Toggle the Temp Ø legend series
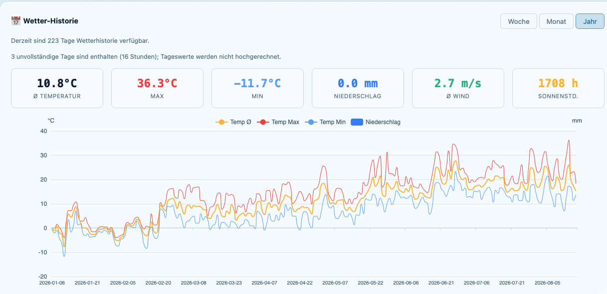607x294 pixels. point(233,122)
